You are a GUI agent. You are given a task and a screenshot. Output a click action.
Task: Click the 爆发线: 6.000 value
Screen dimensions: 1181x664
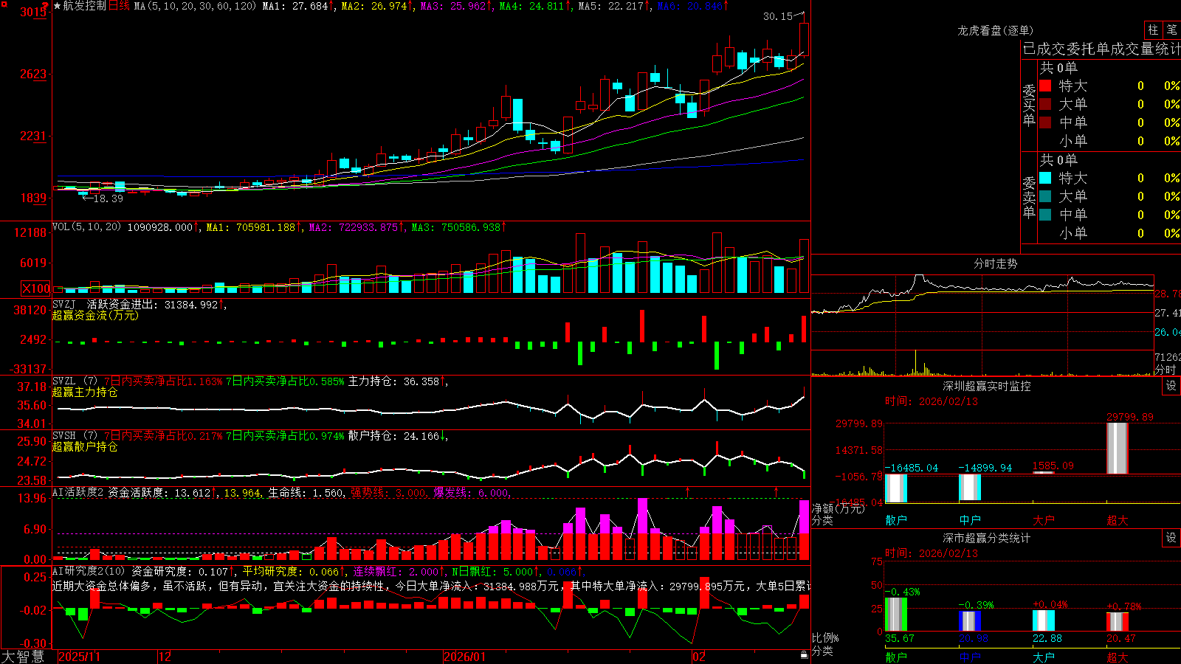coord(471,493)
